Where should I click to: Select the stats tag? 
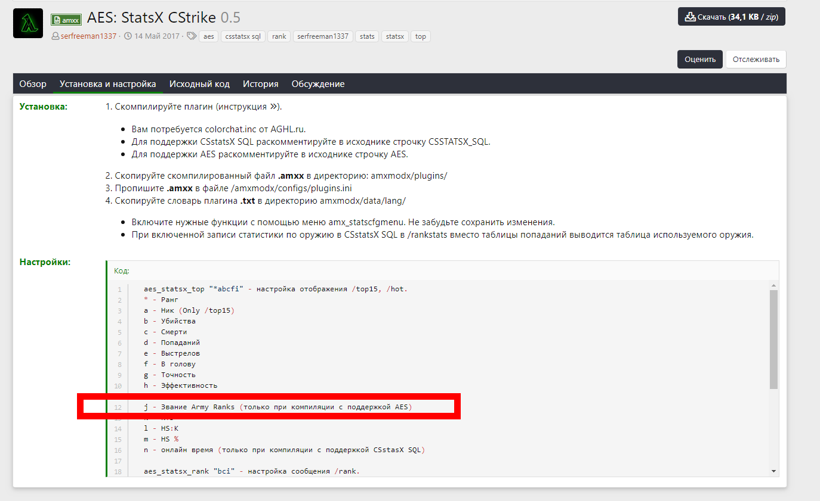point(368,36)
